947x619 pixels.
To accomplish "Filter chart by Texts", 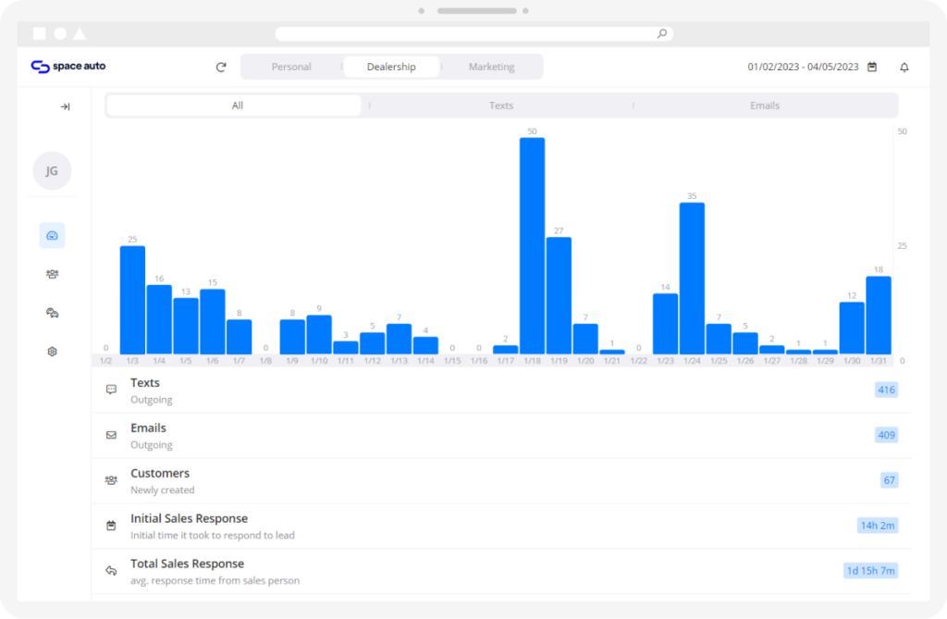I will click(501, 105).
